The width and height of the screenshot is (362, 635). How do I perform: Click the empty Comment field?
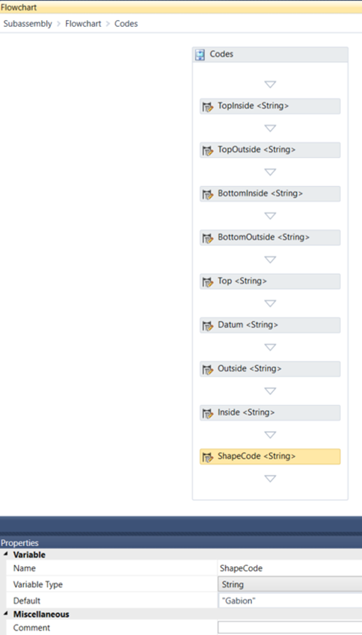point(290,628)
